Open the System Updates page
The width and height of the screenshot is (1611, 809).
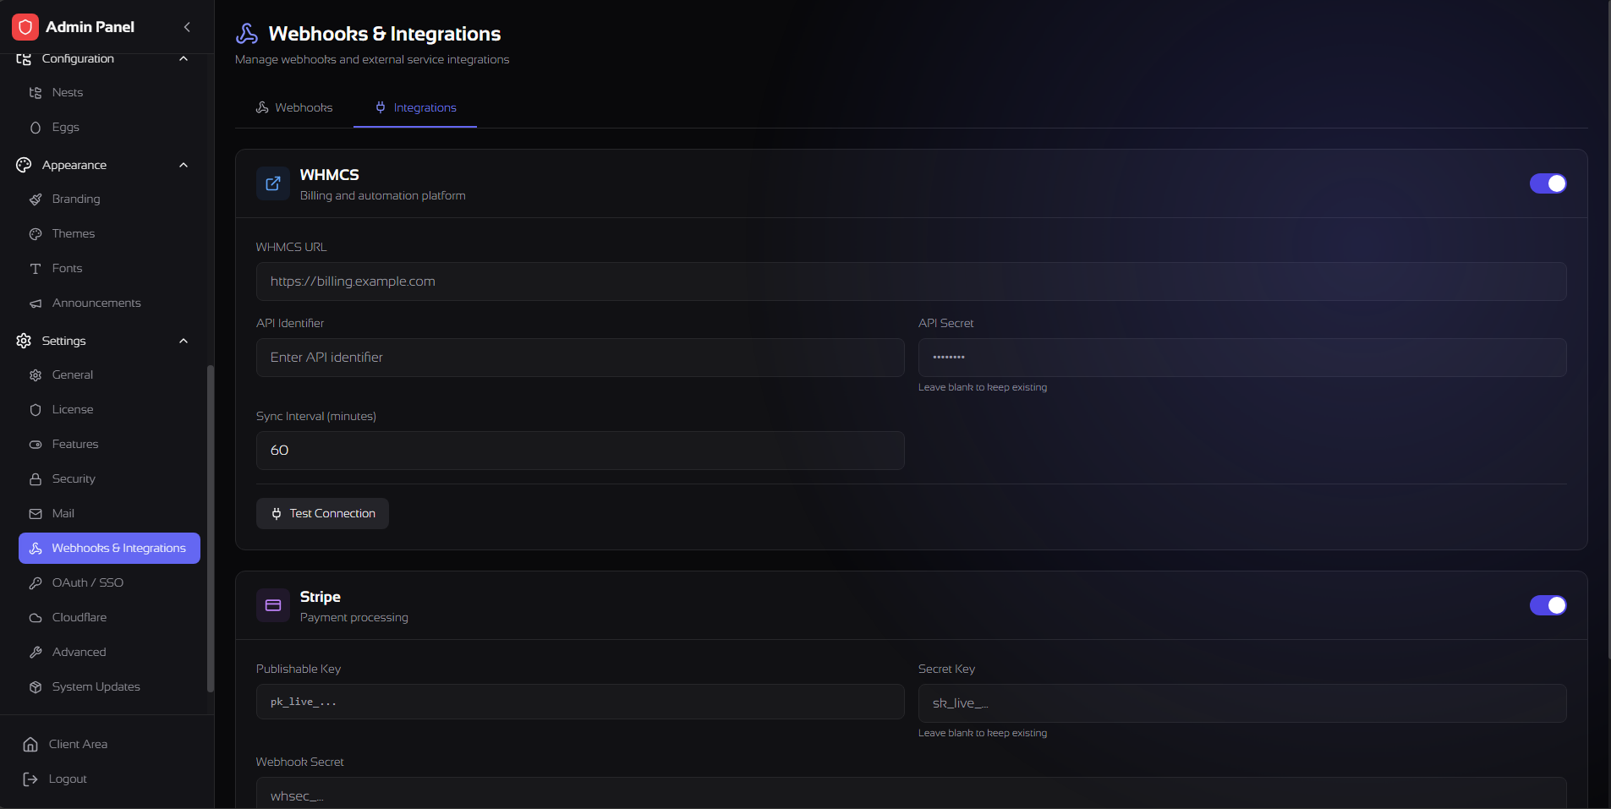(x=109, y=687)
